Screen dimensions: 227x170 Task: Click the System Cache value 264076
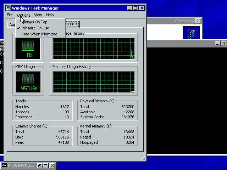tap(128, 117)
